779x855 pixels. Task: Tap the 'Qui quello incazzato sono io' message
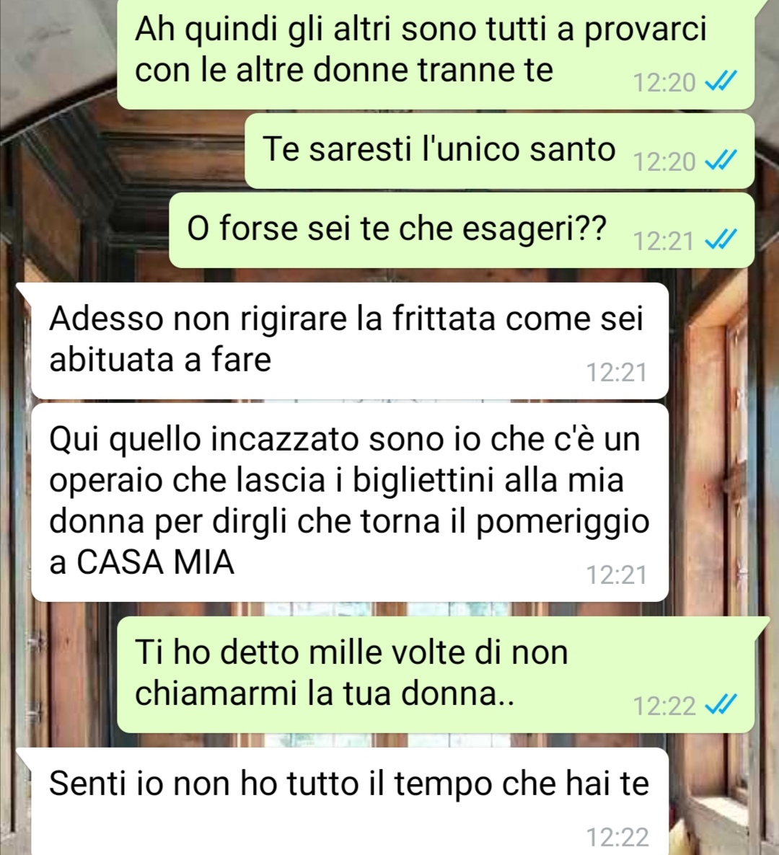pos(350,502)
